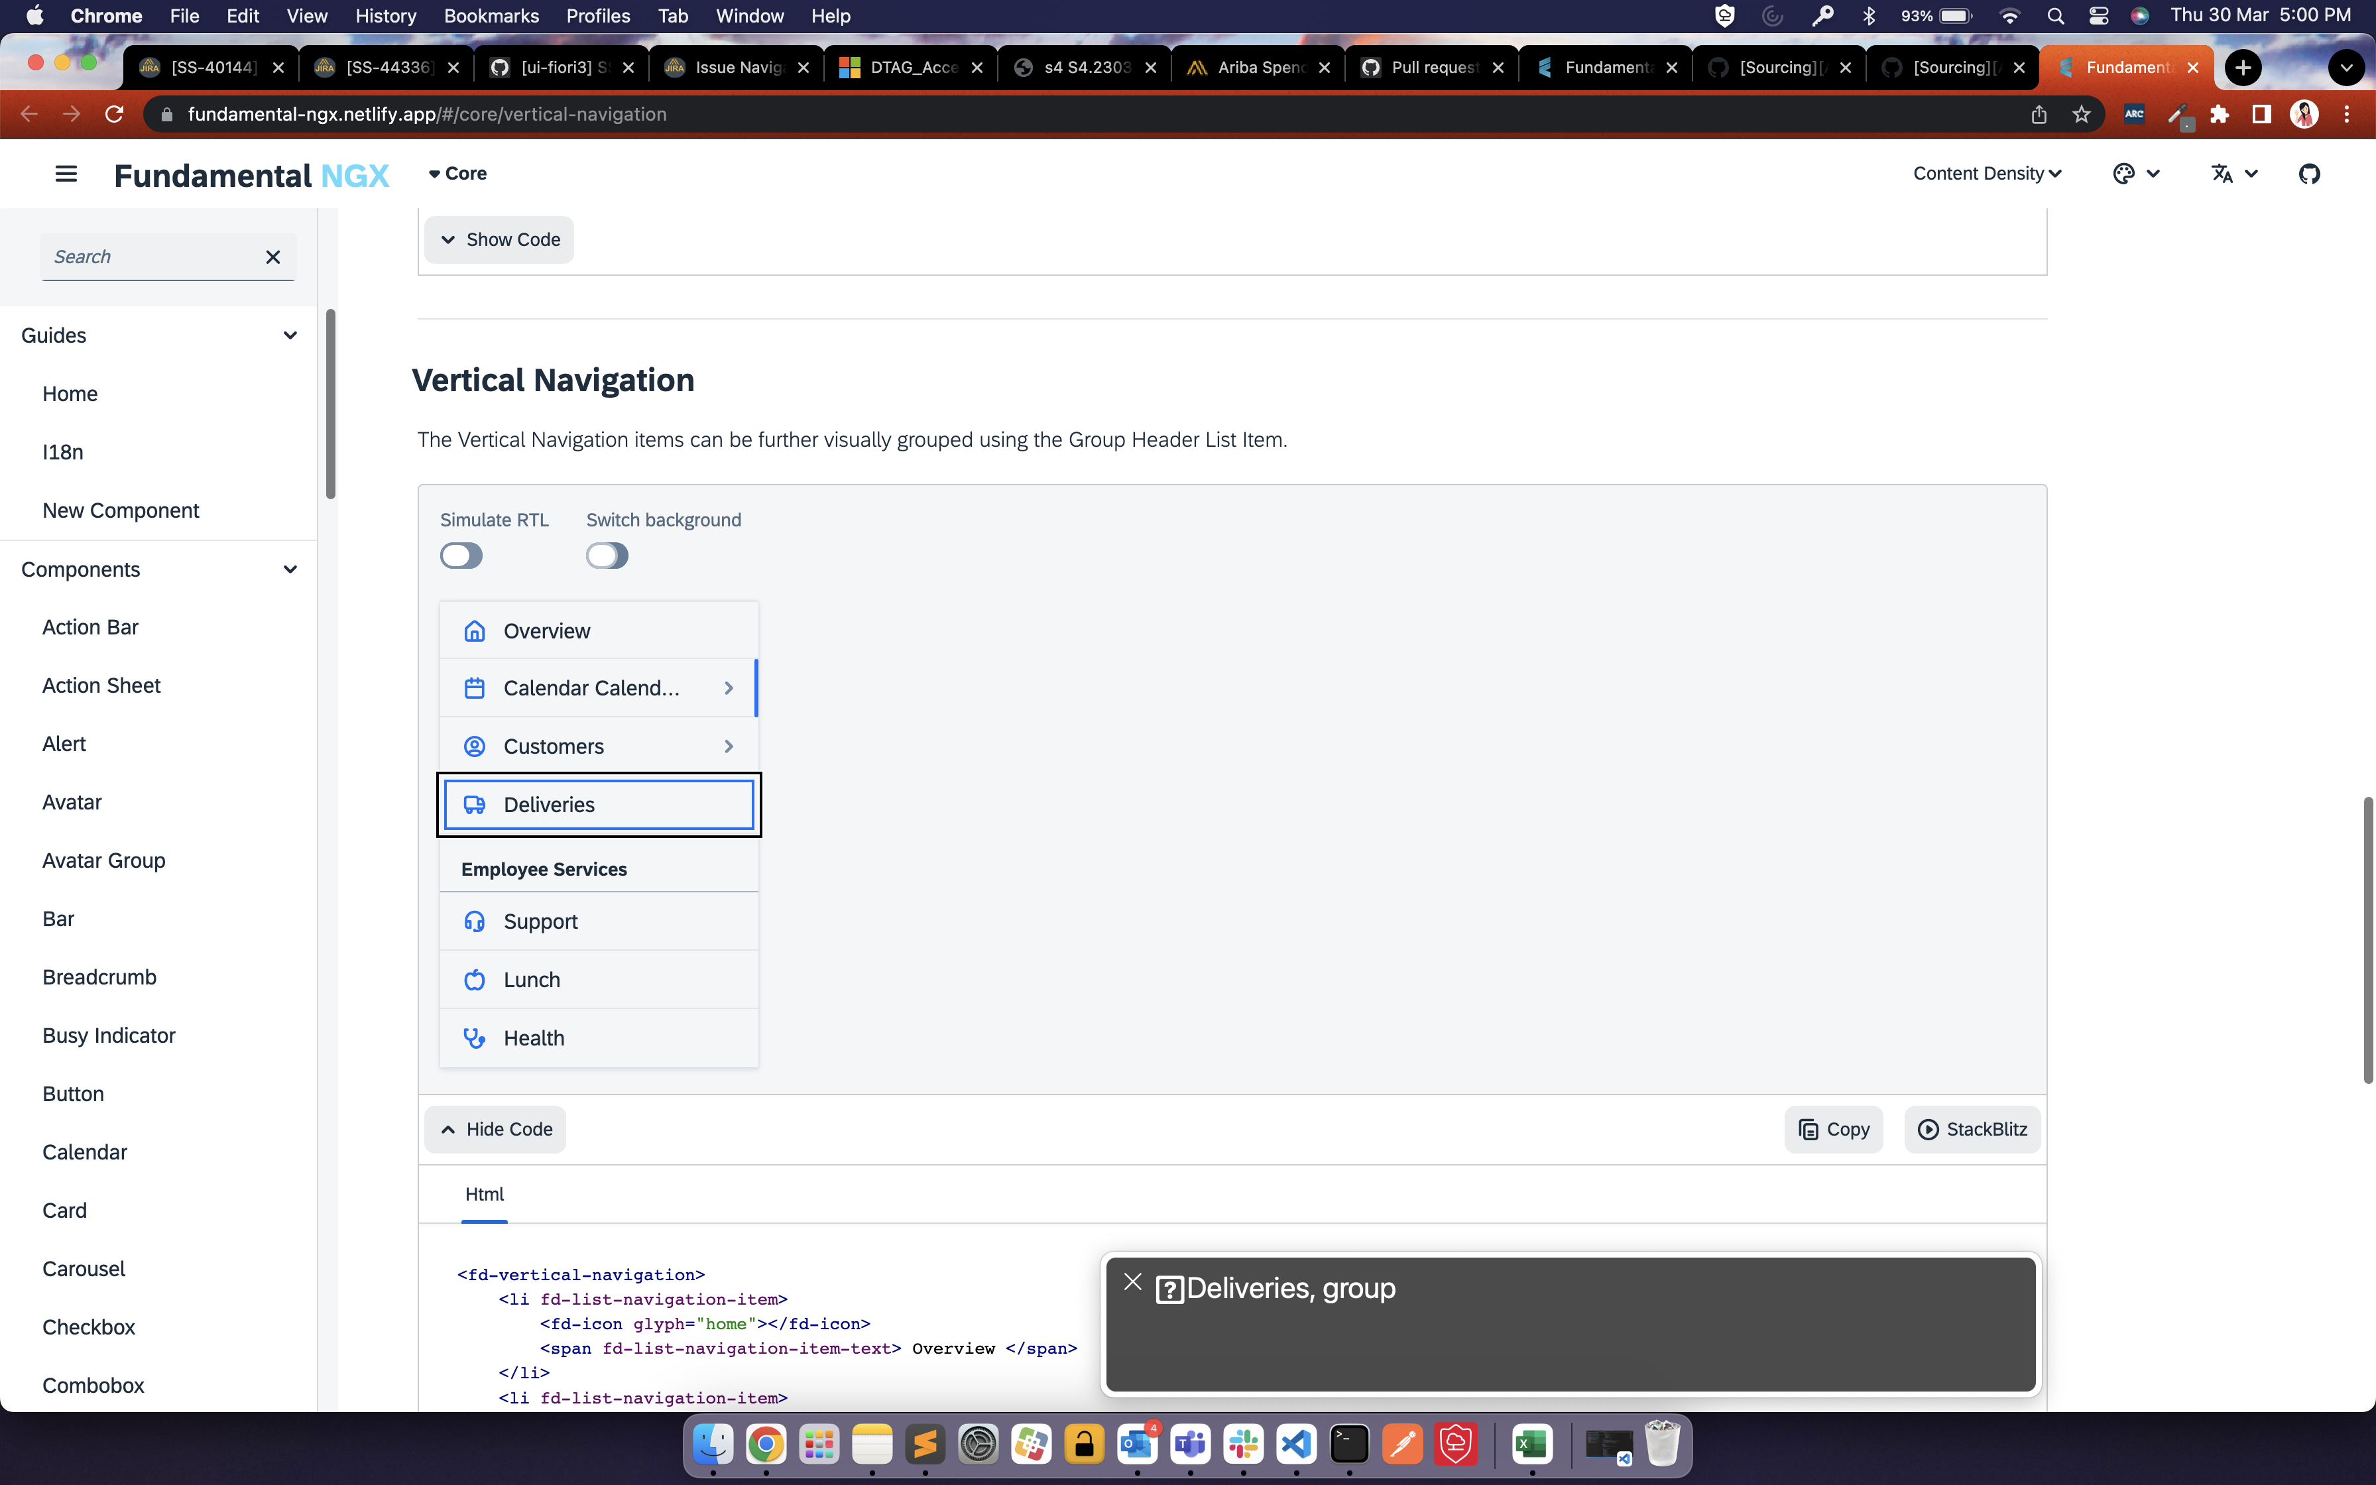Image resolution: width=2376 pixels, height=1485 pixels.
Task: Expand the Customers navigation item
Action: pos(729,745)
